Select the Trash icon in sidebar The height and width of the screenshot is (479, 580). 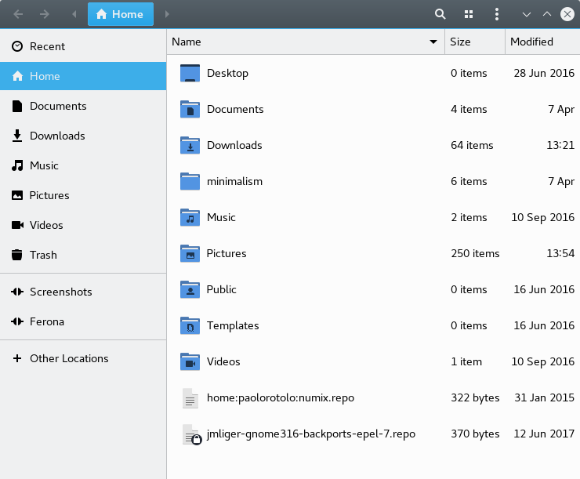pos(17,255)
